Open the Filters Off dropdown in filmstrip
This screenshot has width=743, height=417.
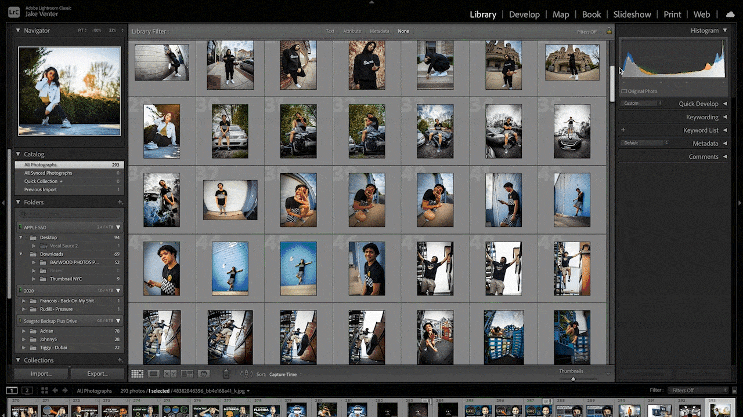[697, 390]
